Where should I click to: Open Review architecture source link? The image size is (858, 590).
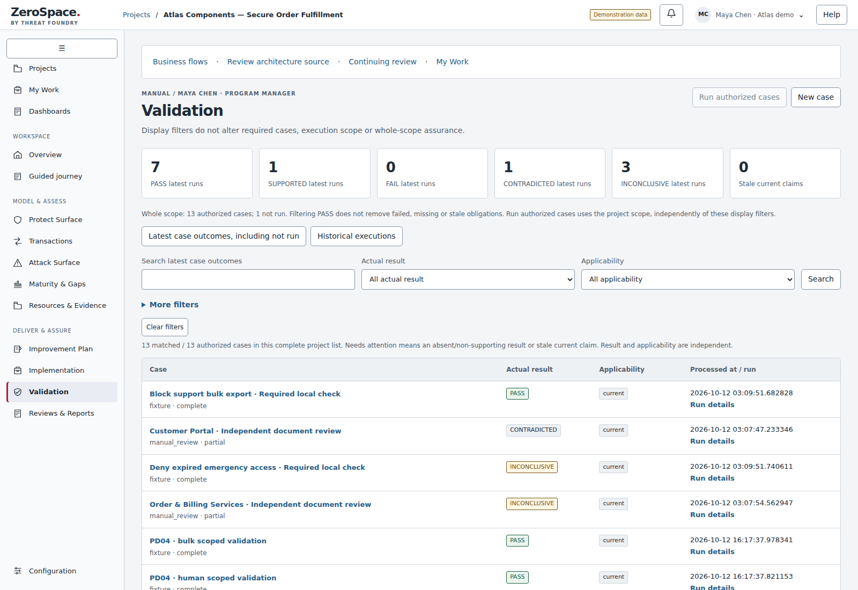(x=278, y=62)
